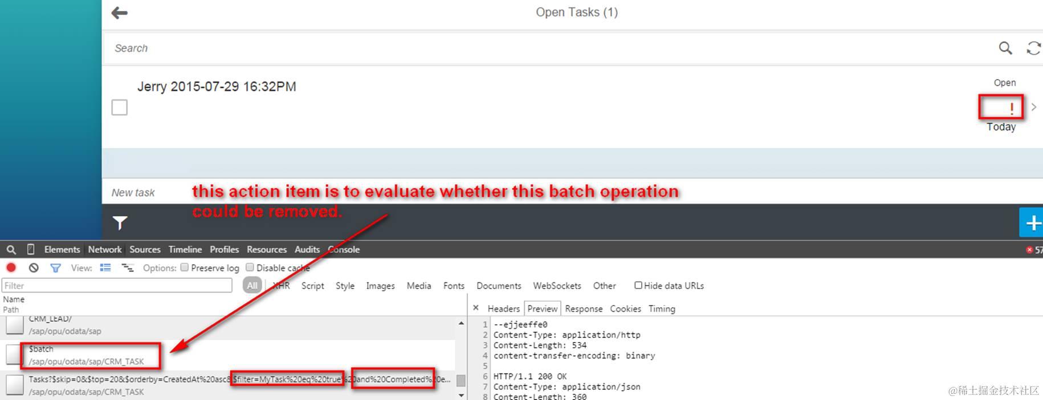The height and width of the screenshot is (400, 1043).
Task: Click the red error count indicator
Action: (x=1034, y=249)
